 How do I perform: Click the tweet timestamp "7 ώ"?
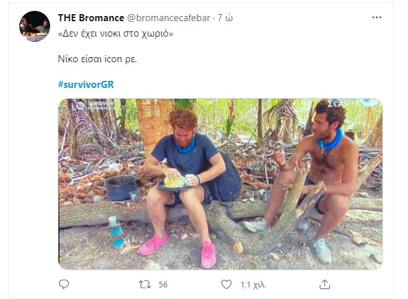[226, 17]
